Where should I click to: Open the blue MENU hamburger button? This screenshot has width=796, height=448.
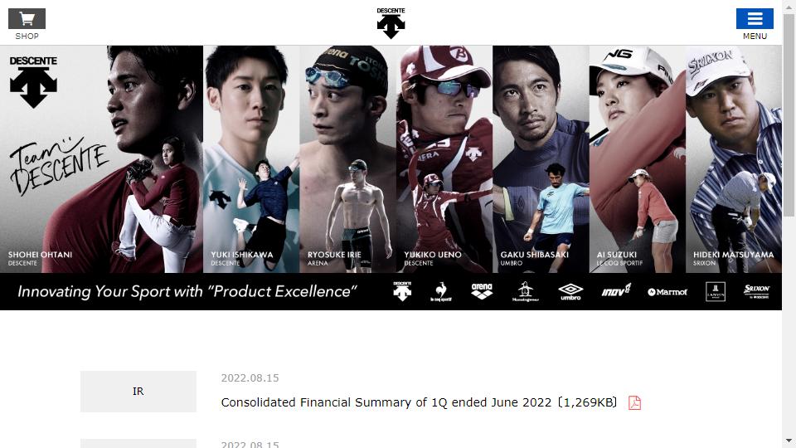tap(755, 19)
